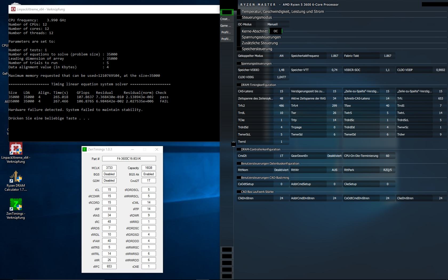The height and width of the screenshot is (280, 448).
Task: Toggle OC switch beside Kerne-Abschnitt
Action: tap(276, 31)
